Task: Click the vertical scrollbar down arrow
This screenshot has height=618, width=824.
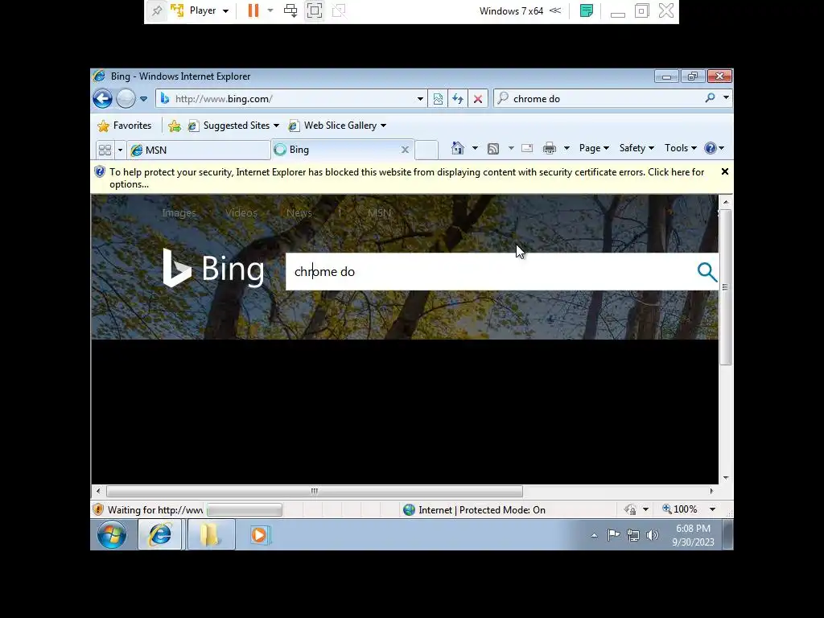Action: click(726, 478)
